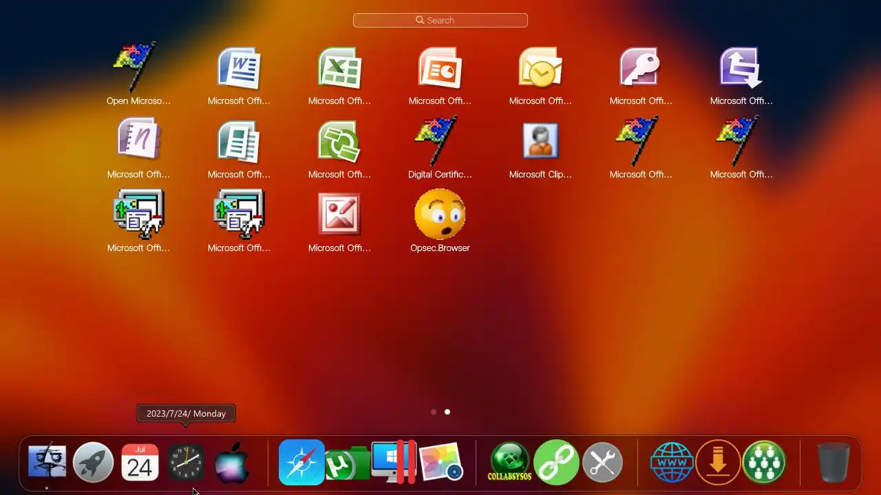Viewport: 881px width, 495px height.
Task: Launch the green Microsoft Office Groove icon
Action: coord(339,141)
